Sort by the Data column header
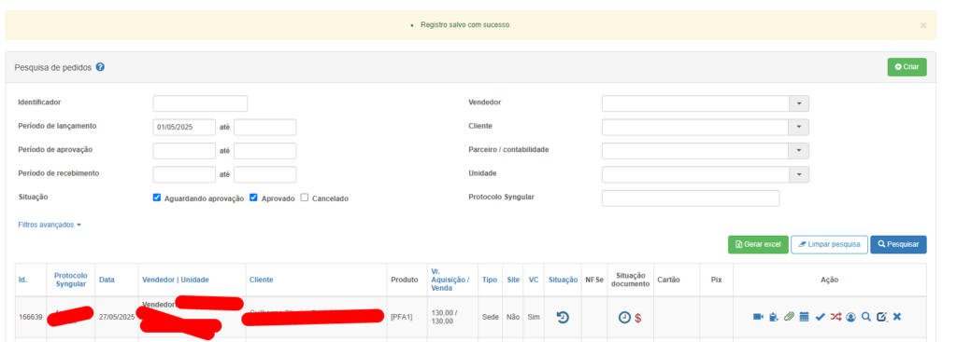 [x=107, y=280]
